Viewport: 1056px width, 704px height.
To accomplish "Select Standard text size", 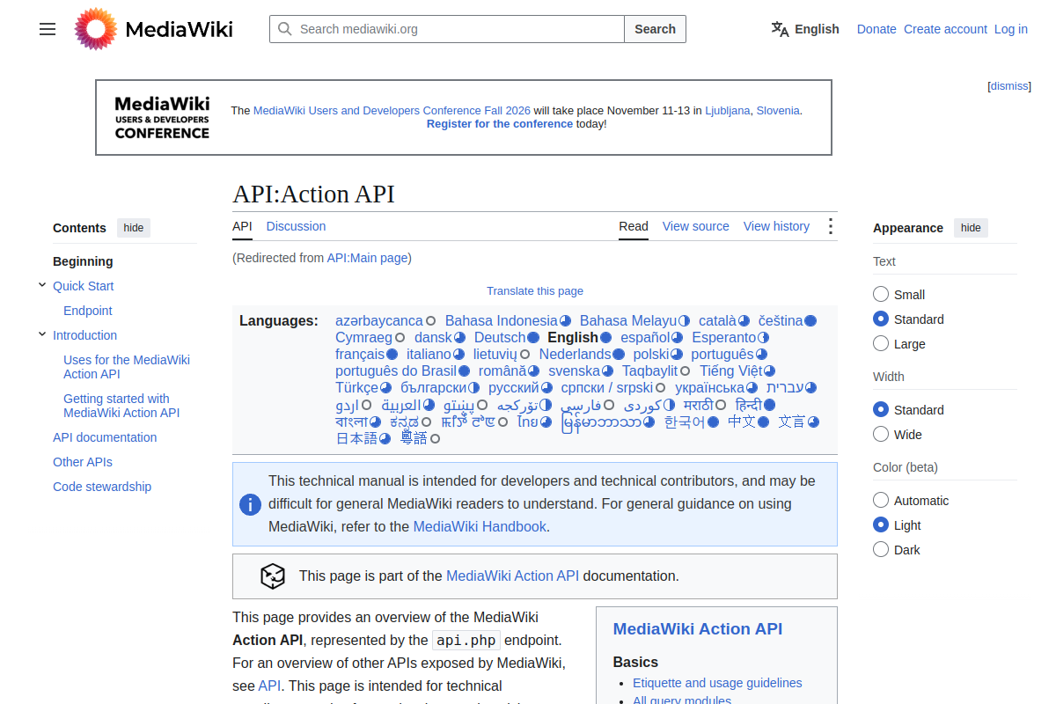I will (881, 319).
